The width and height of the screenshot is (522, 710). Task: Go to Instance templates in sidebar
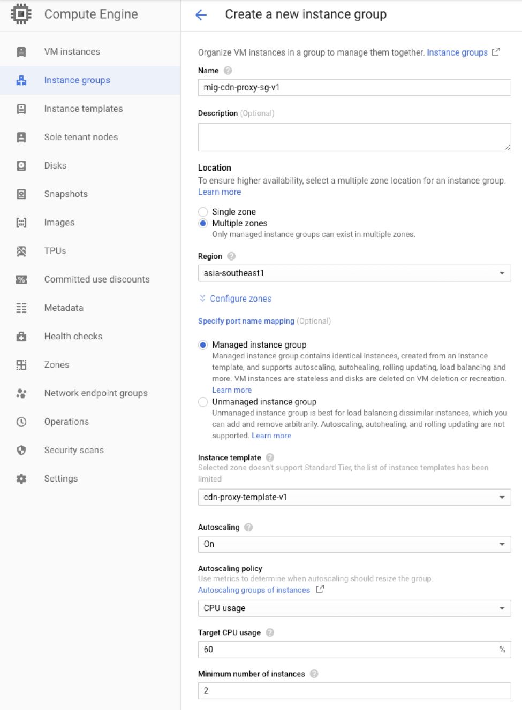click(x=83, y=109)
